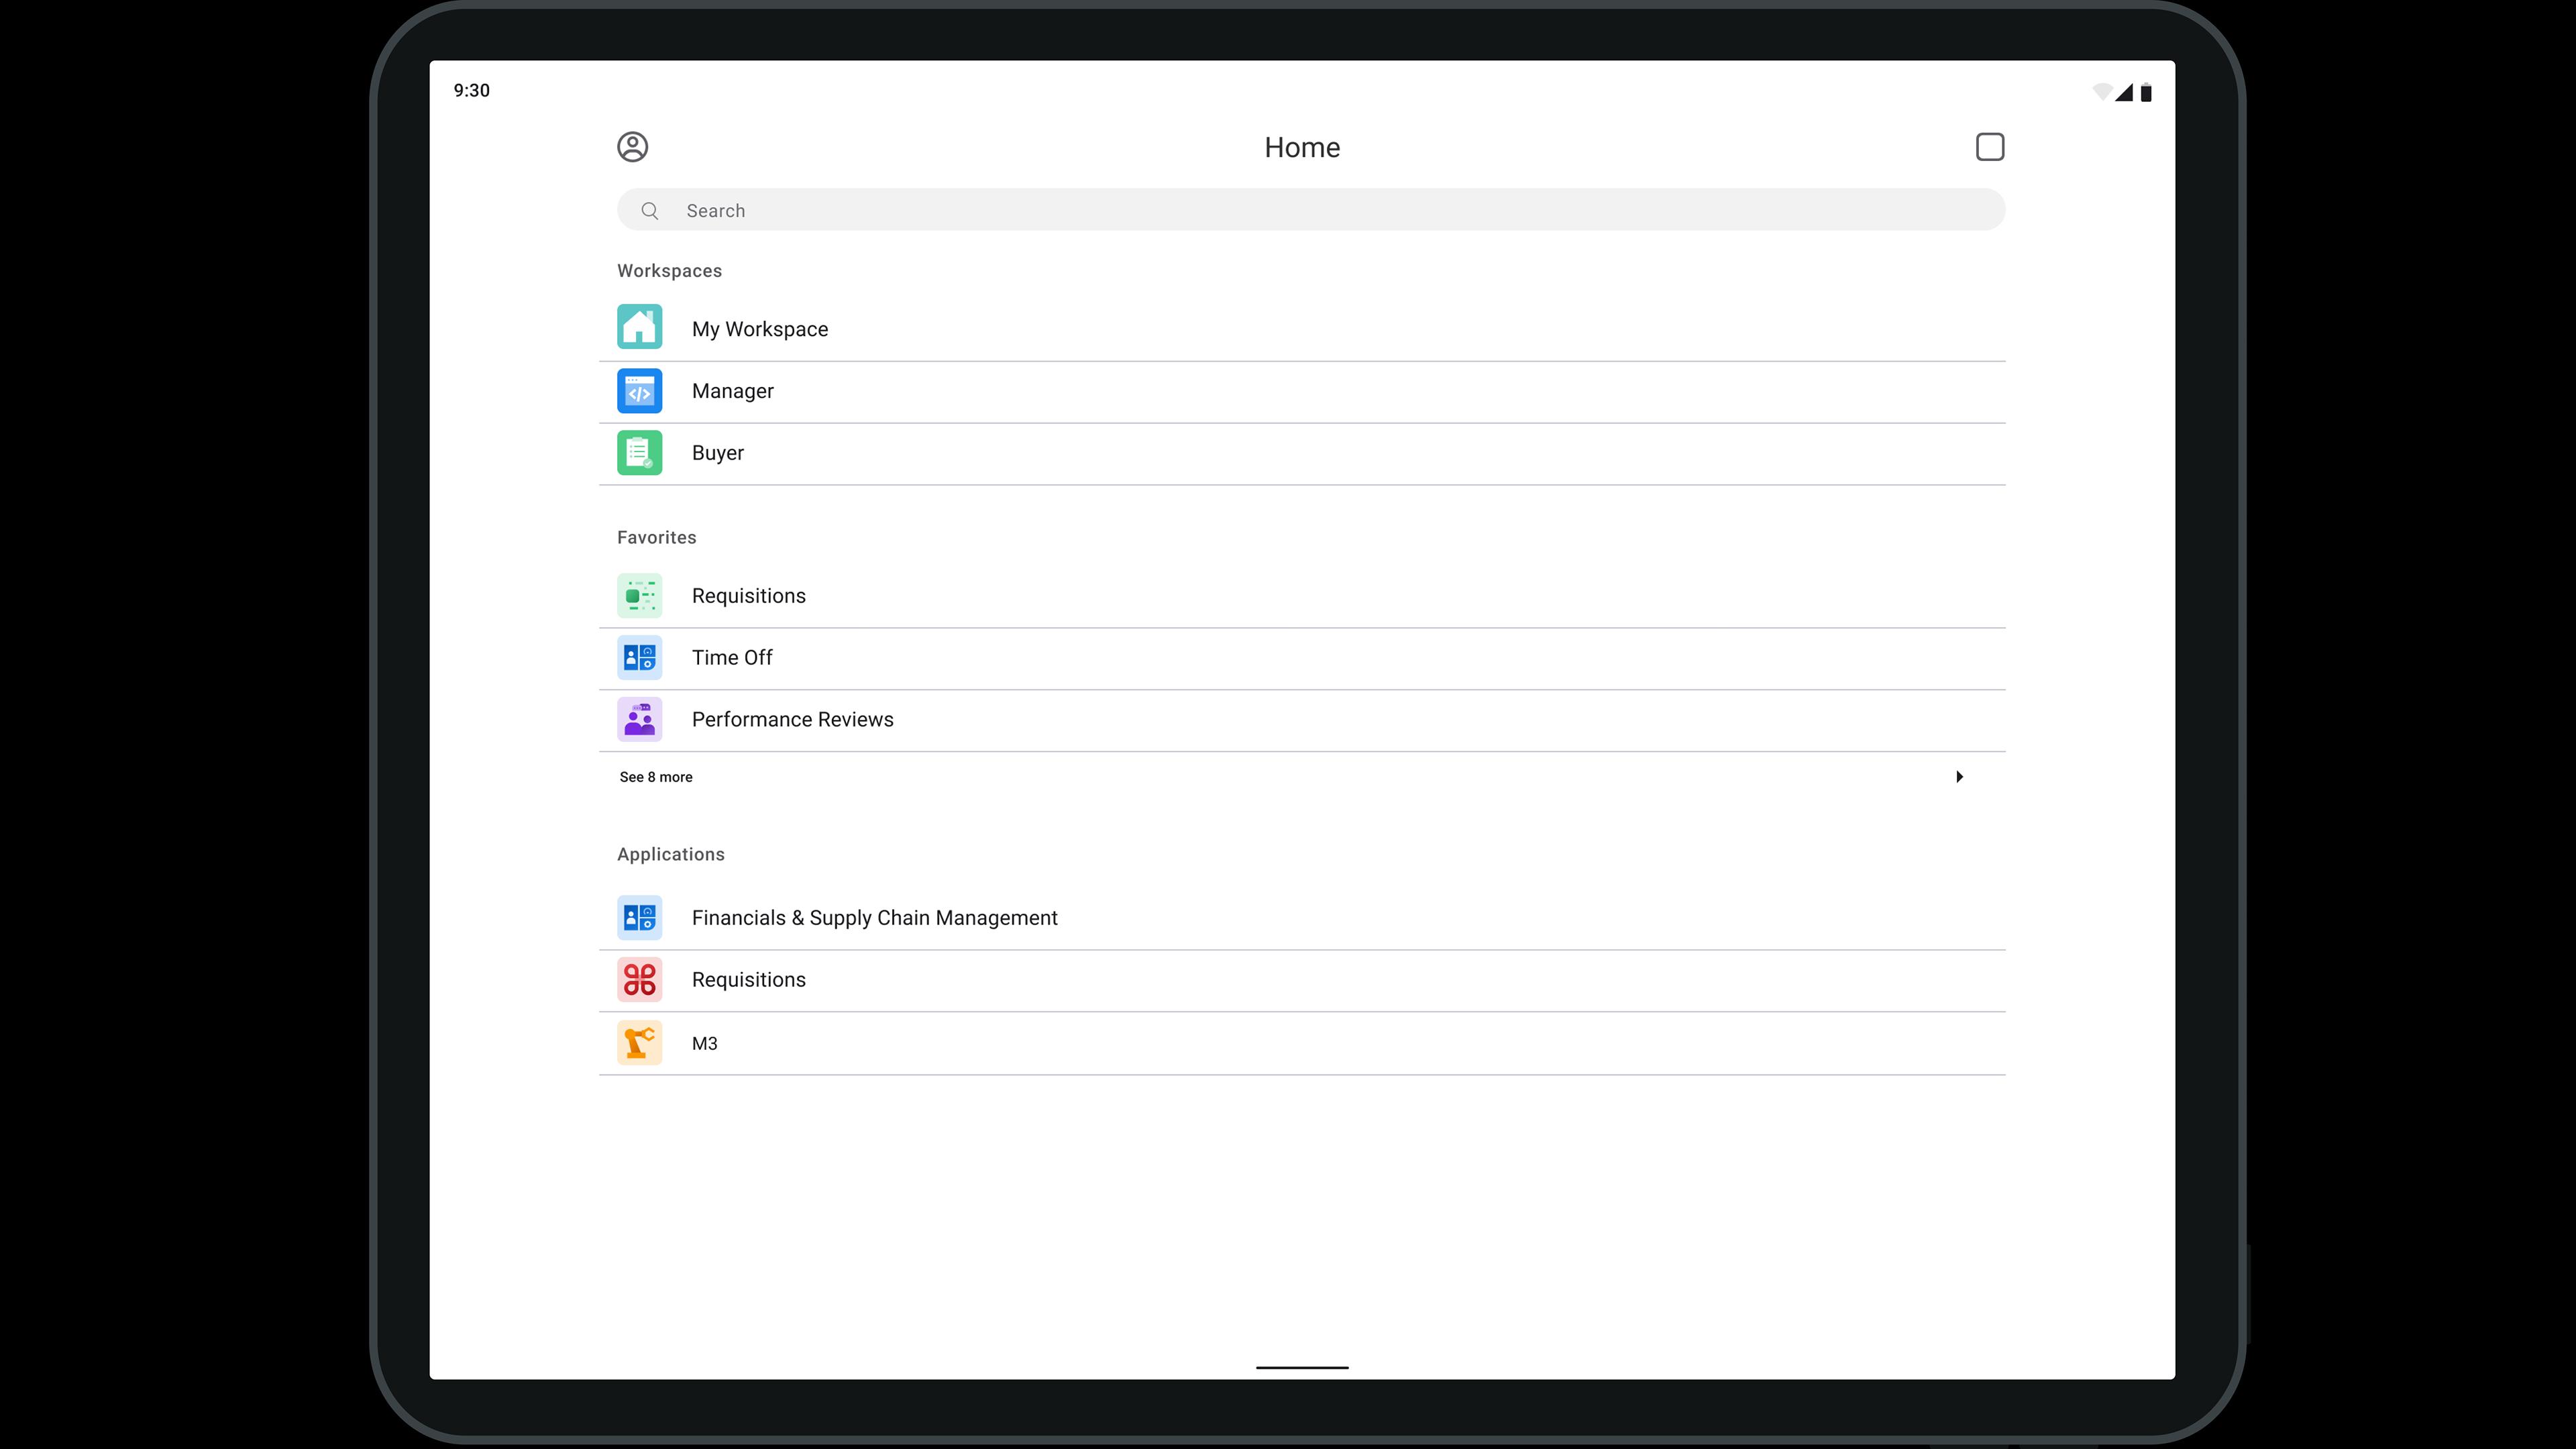This screenshot has width=2576, height=1449.
Task: Launch the M3 application
Action: 1302,1043
